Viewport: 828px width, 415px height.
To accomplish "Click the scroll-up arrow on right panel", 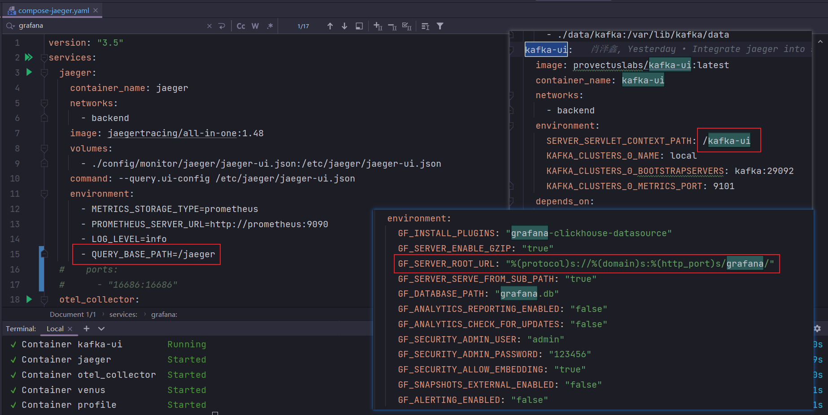I will click(x=820, y=41).
